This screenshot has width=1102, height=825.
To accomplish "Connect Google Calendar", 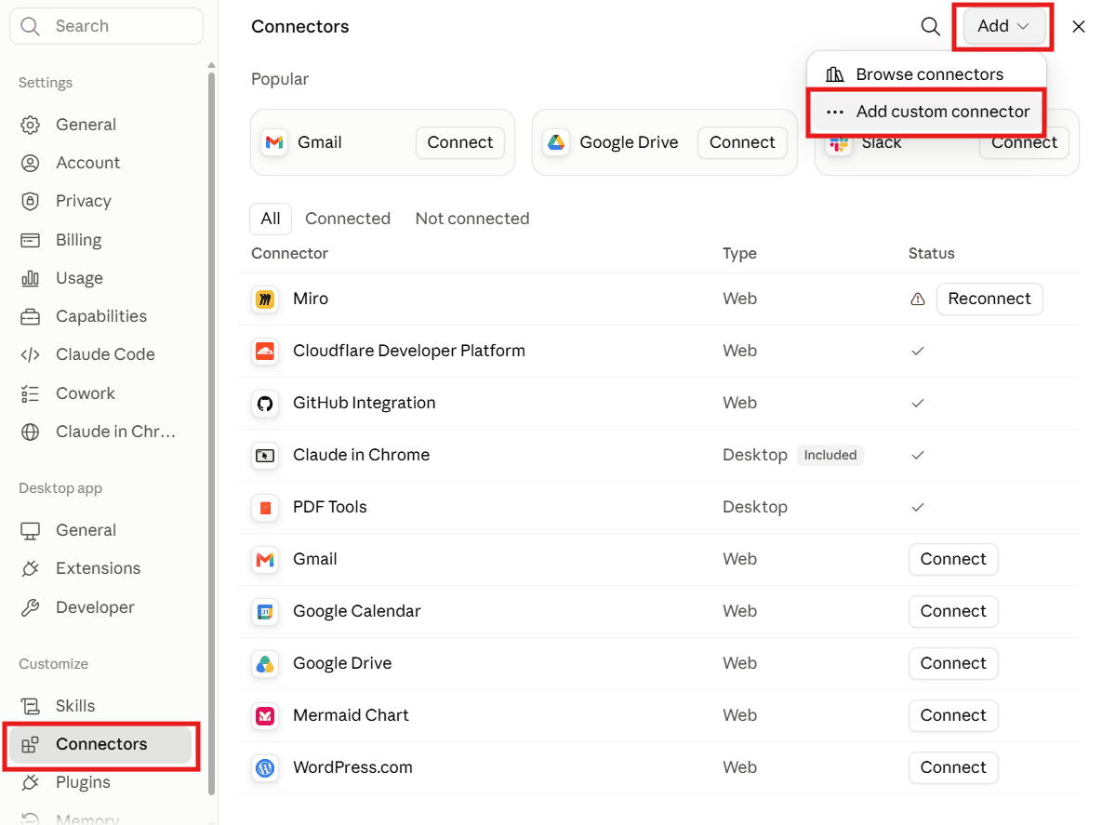I will (953, 611).
